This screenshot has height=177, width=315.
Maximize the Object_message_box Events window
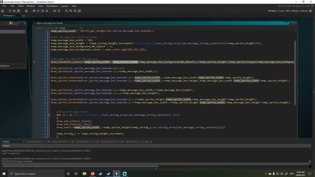[292, 23]
